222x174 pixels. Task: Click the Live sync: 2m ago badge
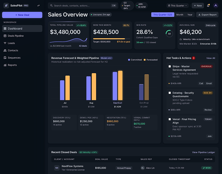tap(100, 15)
